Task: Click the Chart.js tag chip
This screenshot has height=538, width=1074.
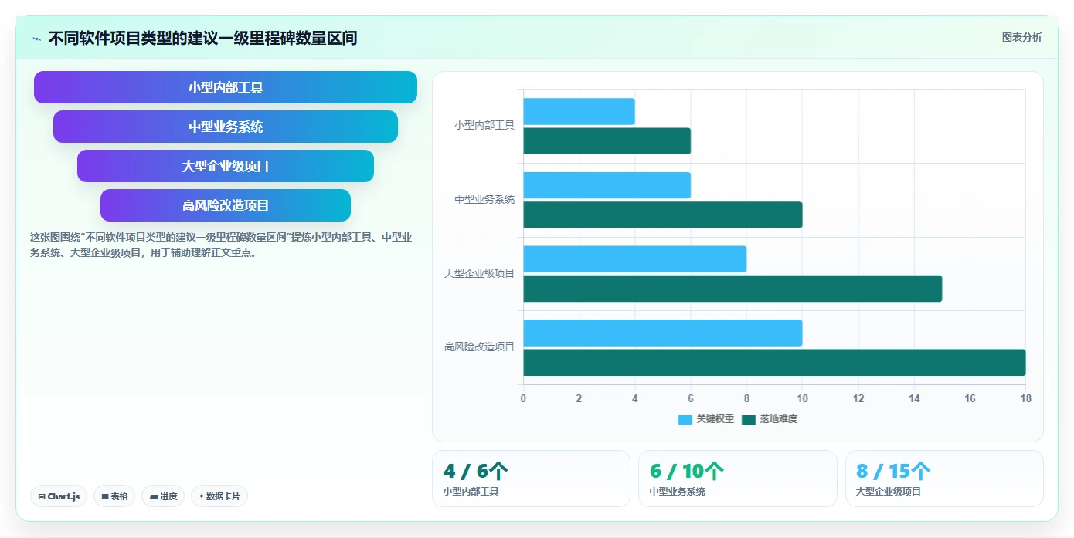Action: pyautogui.click(x=59, y=496)
